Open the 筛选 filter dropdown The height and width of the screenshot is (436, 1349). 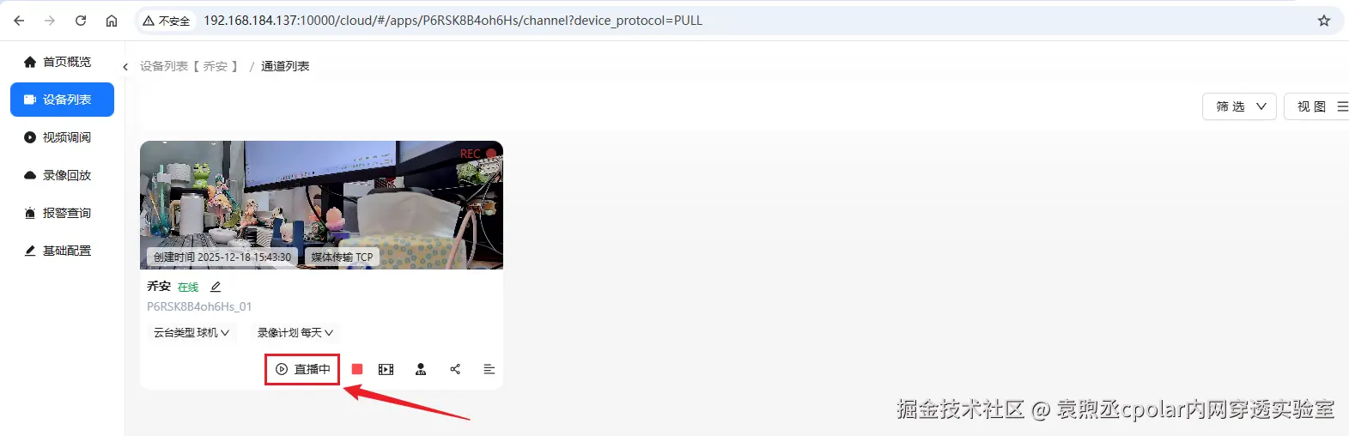1239,106
